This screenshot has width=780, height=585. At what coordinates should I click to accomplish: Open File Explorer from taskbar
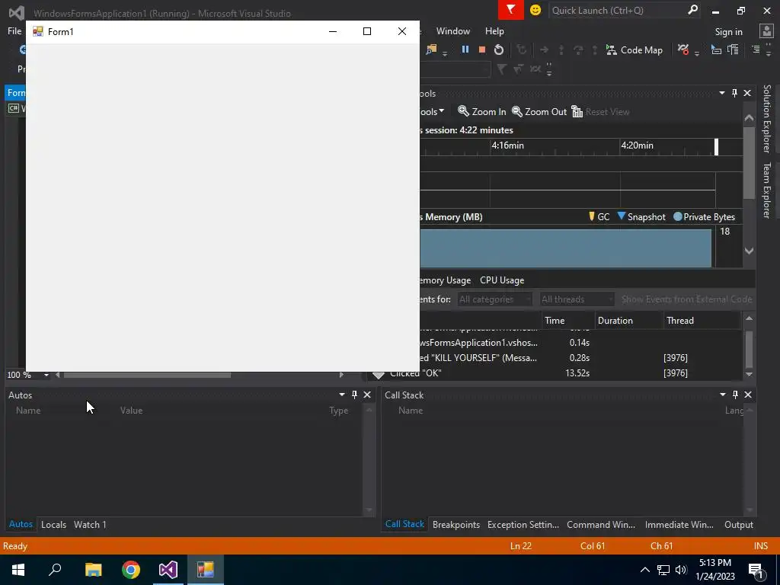coord(93,570)
